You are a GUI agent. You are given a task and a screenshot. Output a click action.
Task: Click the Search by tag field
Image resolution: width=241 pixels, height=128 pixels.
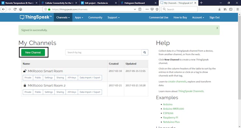[103, 52]
